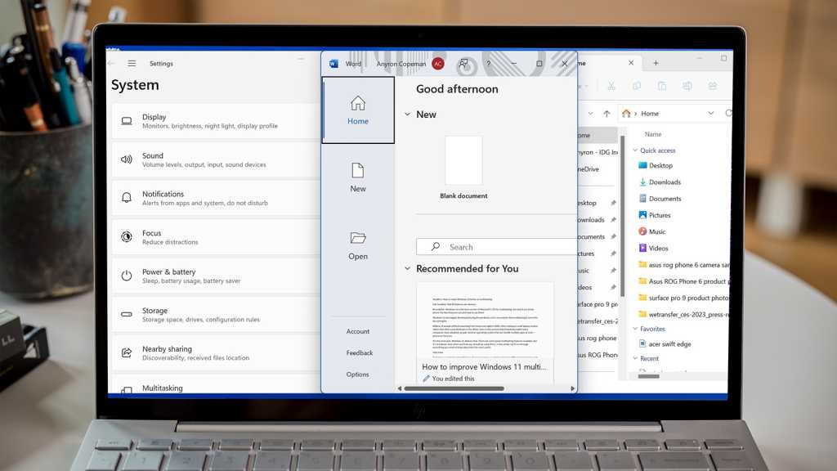The width and height of the screenshot is (837, 471).
Task: Open the Sound settings row
Action: tap(216, 159)
